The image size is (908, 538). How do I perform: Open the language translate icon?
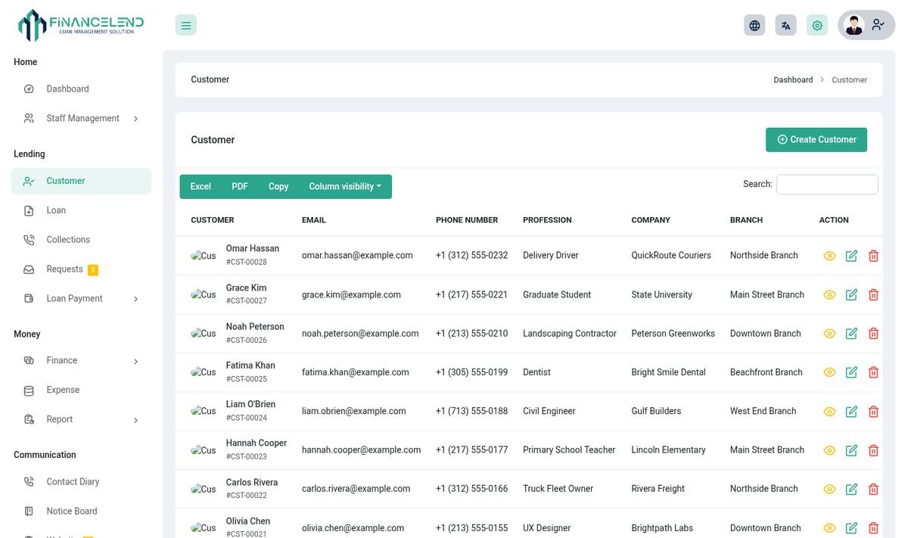(x=786, y=25)
